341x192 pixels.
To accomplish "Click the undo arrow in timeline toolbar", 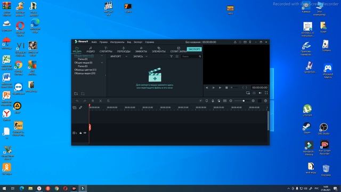I will 77,101.
